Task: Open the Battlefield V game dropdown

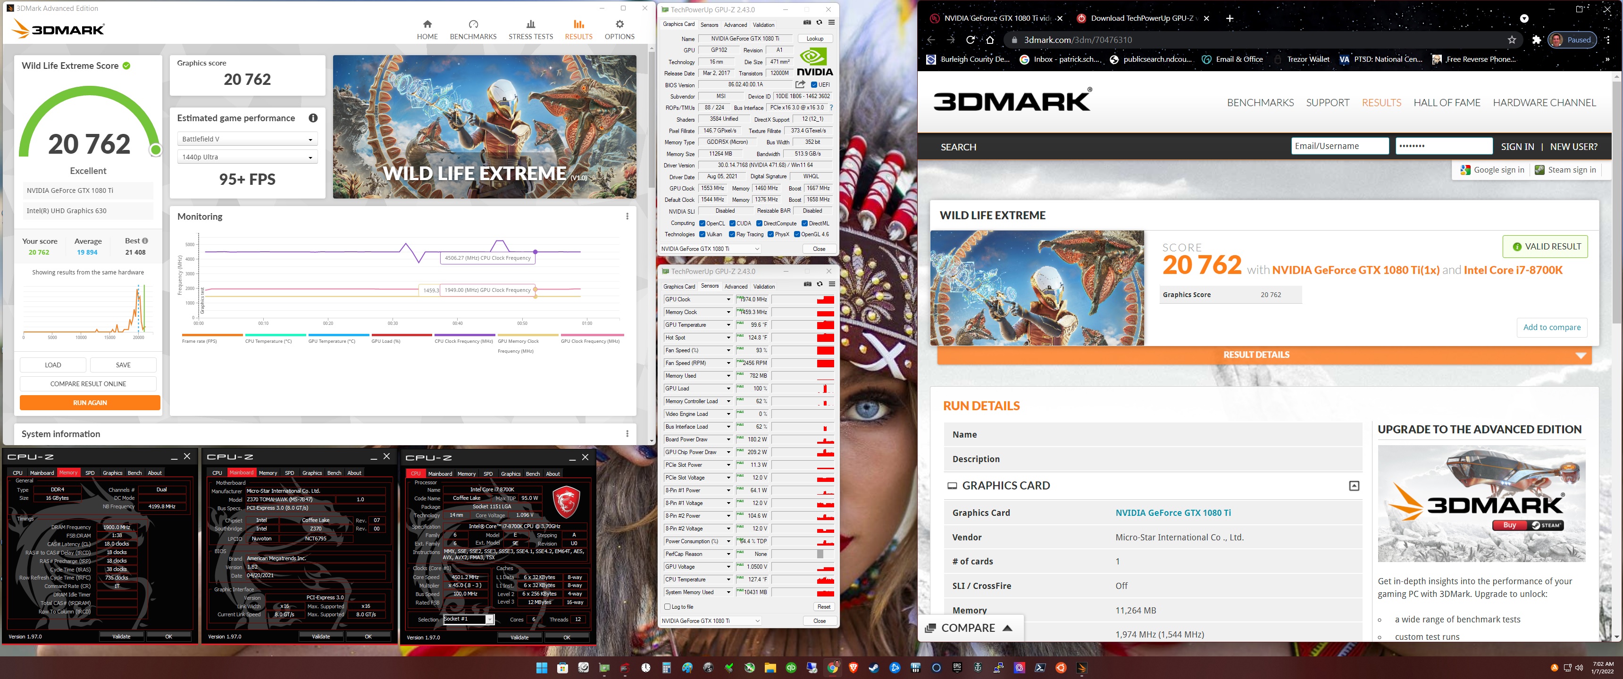Action: coord(247,139)
